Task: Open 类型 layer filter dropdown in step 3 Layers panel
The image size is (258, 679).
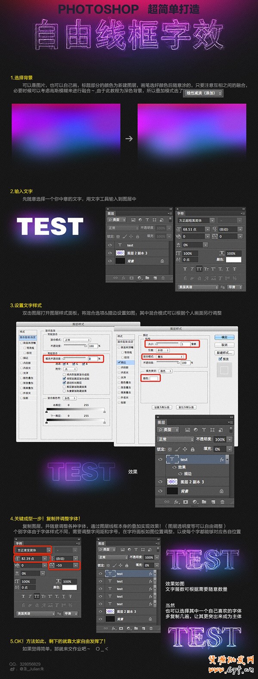Action: [x=168, y=429]
